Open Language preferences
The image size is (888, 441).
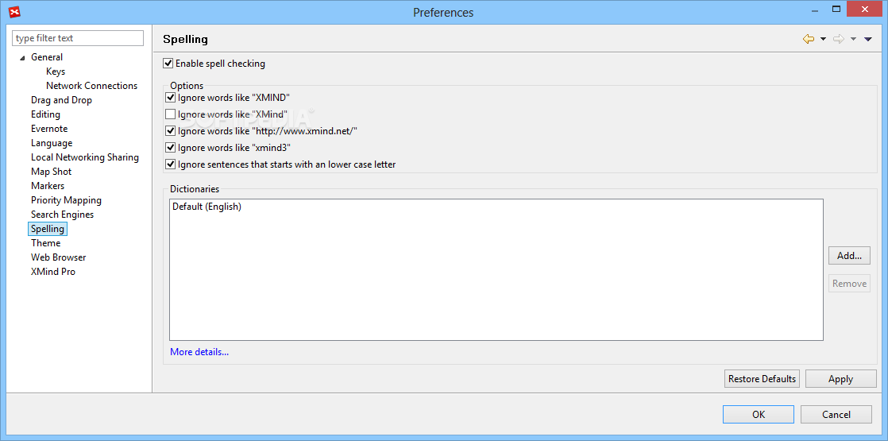52,143
